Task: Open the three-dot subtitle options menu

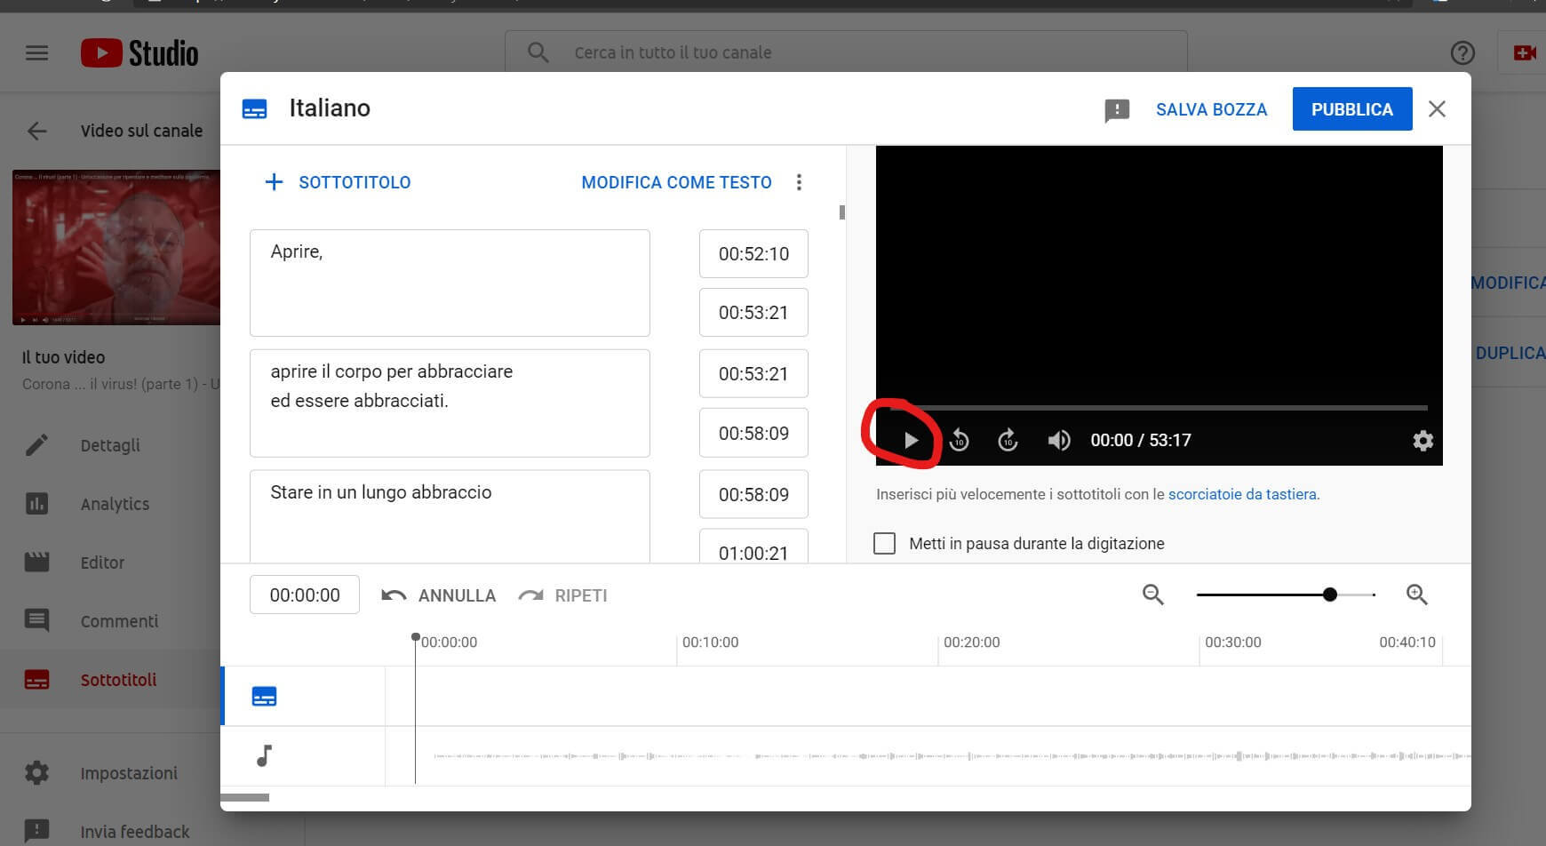Action: click(x=799, y=182)
